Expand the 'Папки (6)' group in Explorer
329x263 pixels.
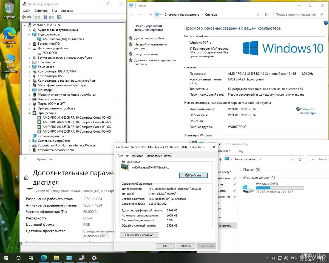(x=241, y=170)
